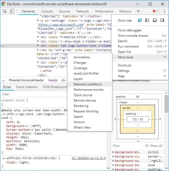Screen dimensions: 169x171
Task: Open stylesheet link 62-186d68?ver=2.0:4
Action: pos(89,158)
